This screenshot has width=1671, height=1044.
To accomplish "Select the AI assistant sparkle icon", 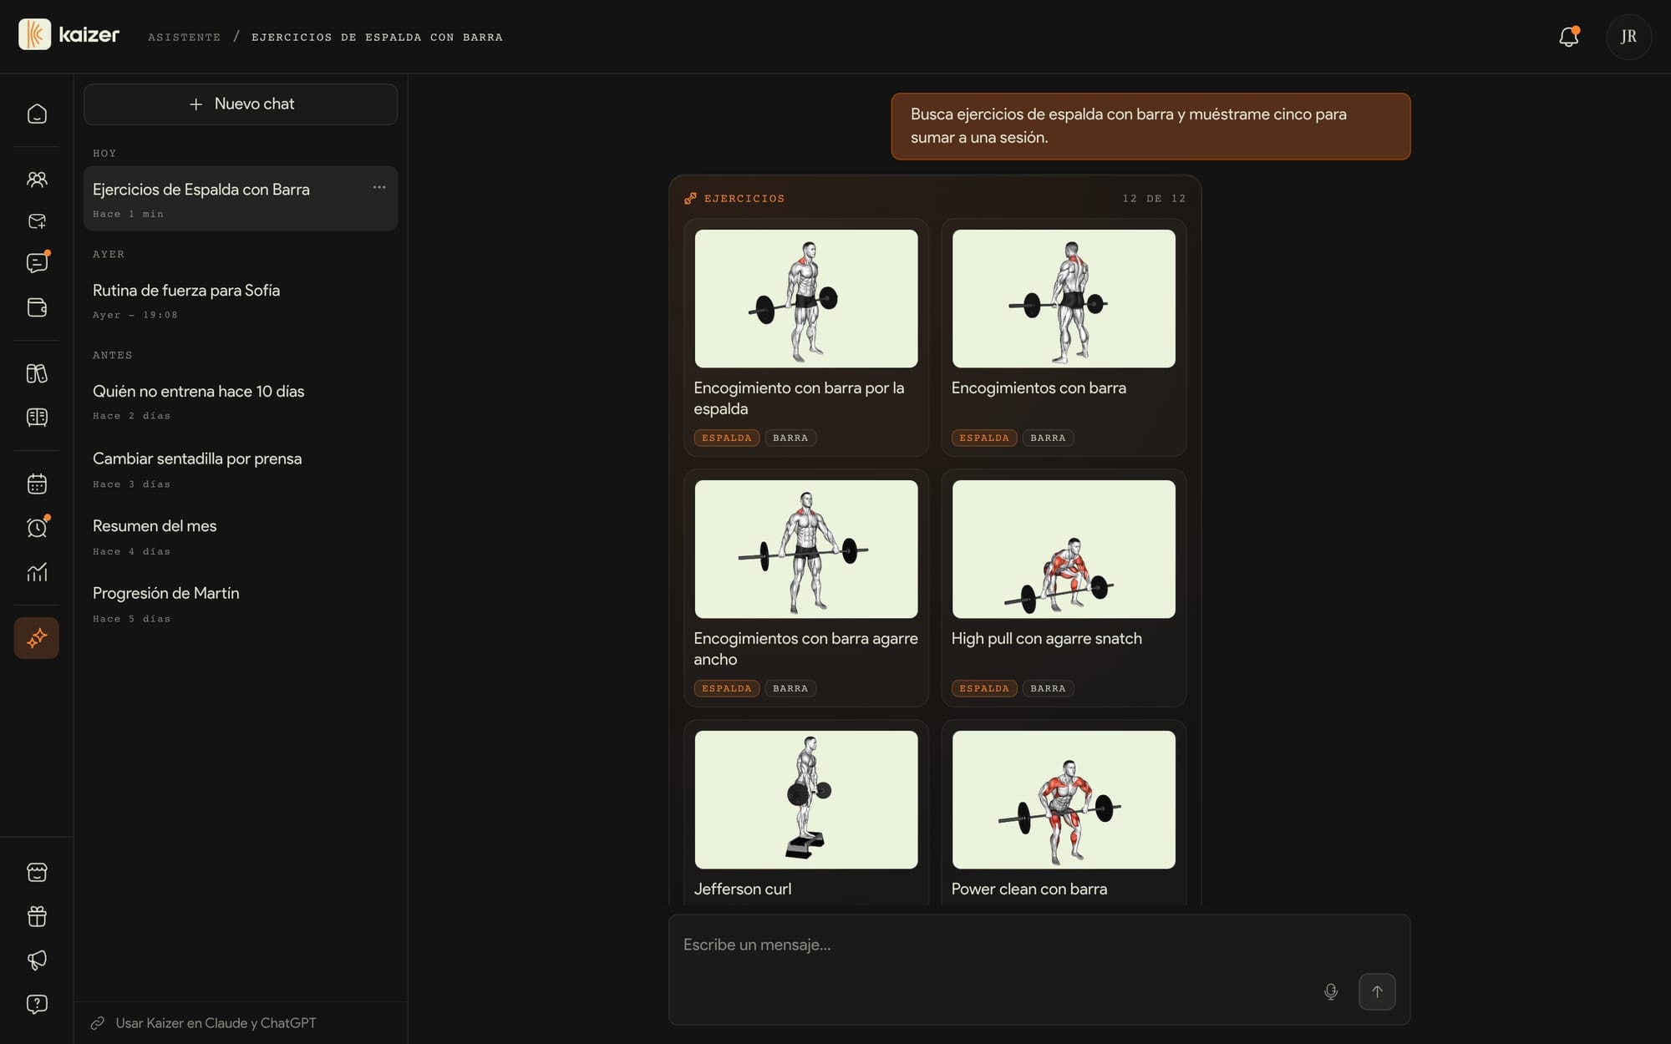I will (37, 638).
